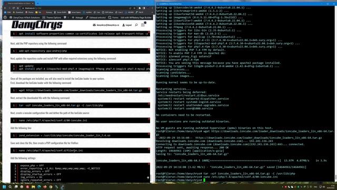Open the WordPress logo admin menu
337x190 pixels.
pos(5,17)
